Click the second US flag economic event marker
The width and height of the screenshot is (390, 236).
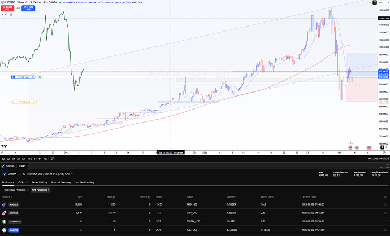pos(357,148)
